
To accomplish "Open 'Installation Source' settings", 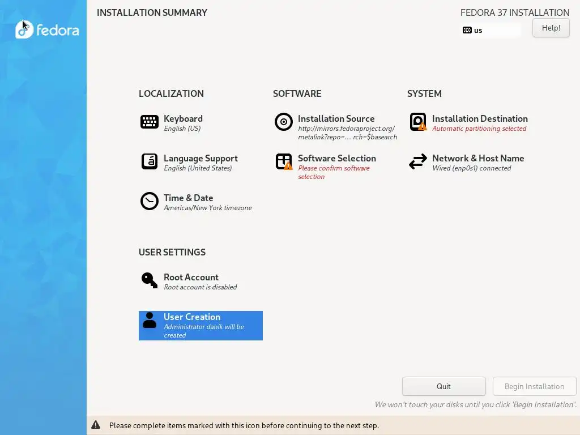I will [336, 119].
